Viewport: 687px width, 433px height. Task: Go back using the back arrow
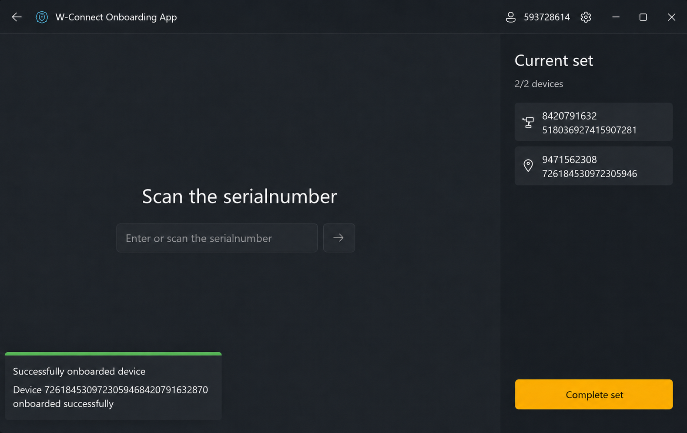(17, 17)
